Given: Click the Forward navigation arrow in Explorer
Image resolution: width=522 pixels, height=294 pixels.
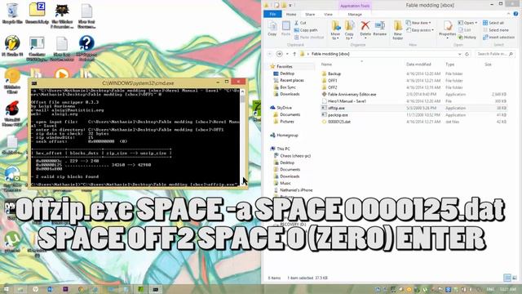Looking at the screenshot, I should click(x=279, y=54).
